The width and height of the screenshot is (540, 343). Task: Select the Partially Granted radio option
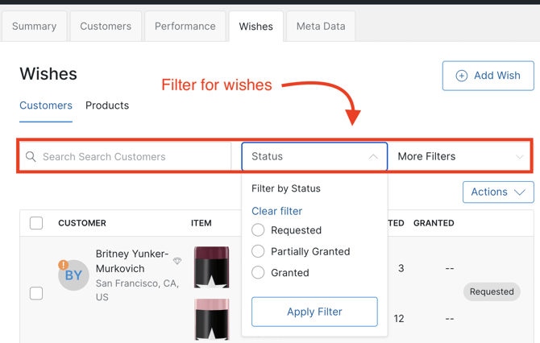[258, 251]
